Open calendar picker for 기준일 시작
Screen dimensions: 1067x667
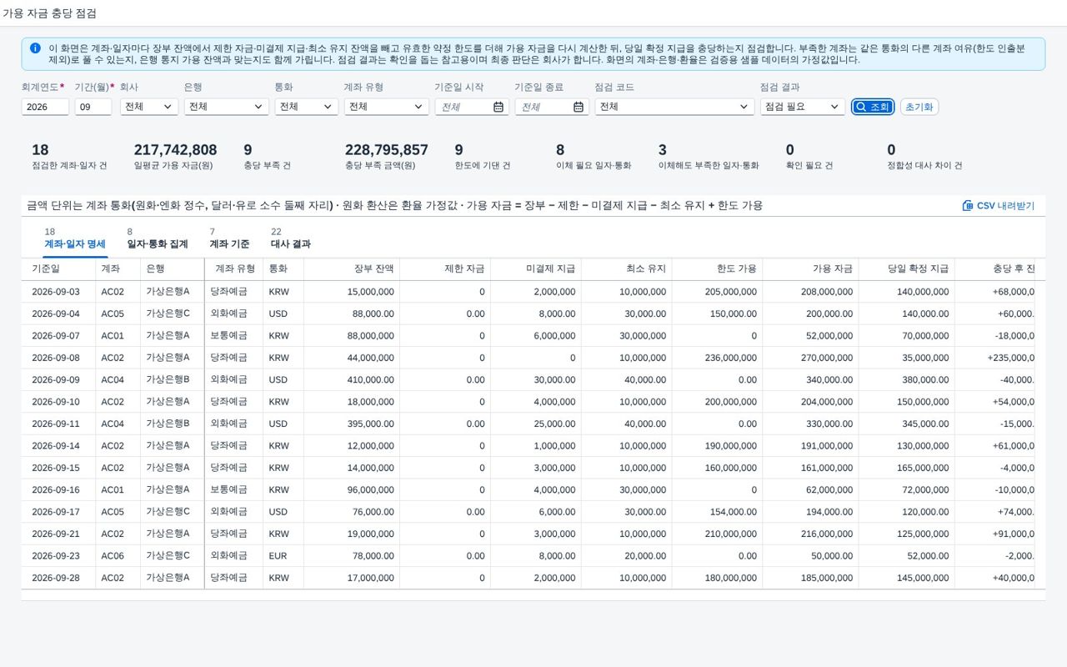coord(498,107)
